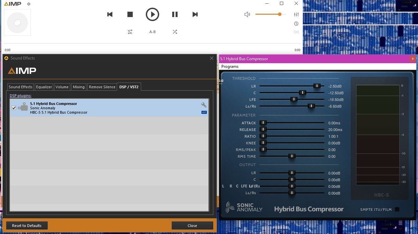This screenshot has width=418, height=234.
Task: Pause the current track
Action: click(175, 14)
